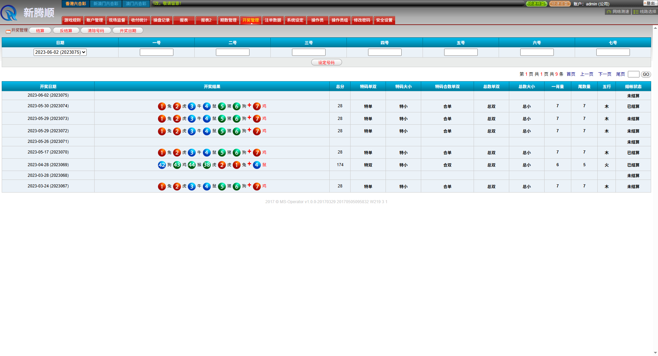Click red ball 7 in the 2023074 row
This screenshot has width=658, height=356.
257,107
